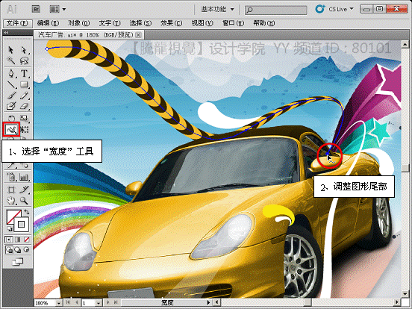Image resolution: width=412 pixels, height=309 pixels.
Task: Open the 窗口(W) menu
Action: 233,23
